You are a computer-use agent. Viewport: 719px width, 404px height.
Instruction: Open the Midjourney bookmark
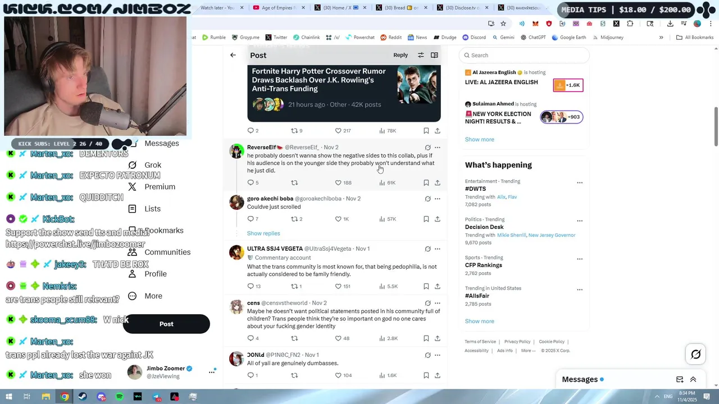[x=607, y=38]
